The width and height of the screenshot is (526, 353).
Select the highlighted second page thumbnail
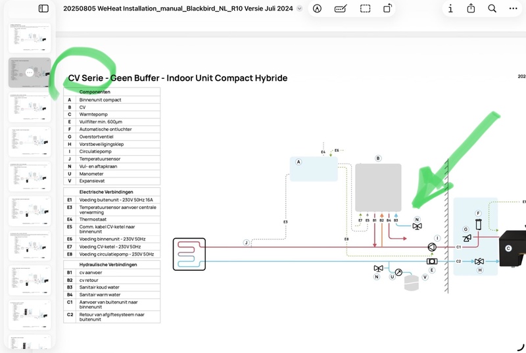tap(30, 72)
